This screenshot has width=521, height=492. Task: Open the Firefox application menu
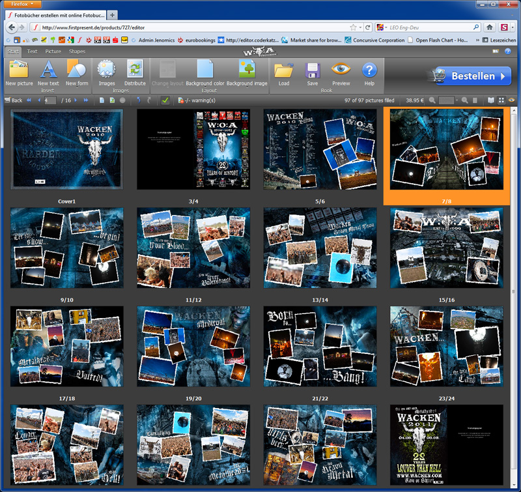(x=23, y=4)
